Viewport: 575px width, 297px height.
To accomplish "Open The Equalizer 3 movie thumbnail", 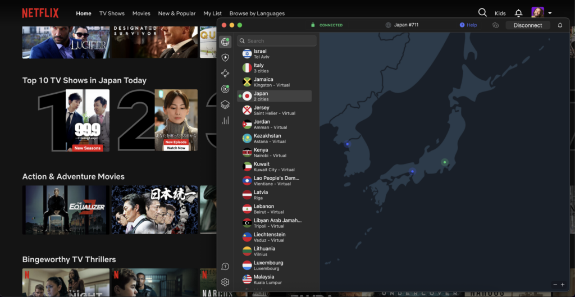I will coord(66,210).
